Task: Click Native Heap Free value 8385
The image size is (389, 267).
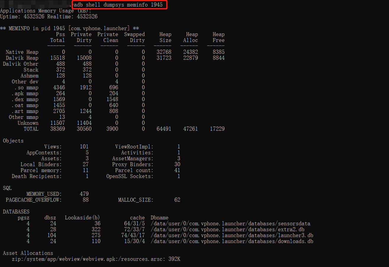Action: (x=219, y=52)
